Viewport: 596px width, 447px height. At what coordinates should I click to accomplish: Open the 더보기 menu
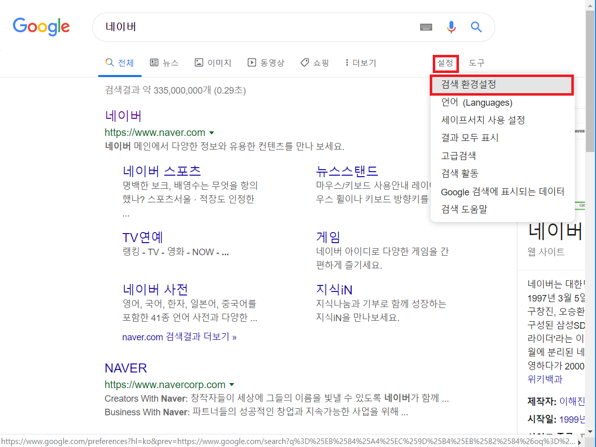pos(360,62)
